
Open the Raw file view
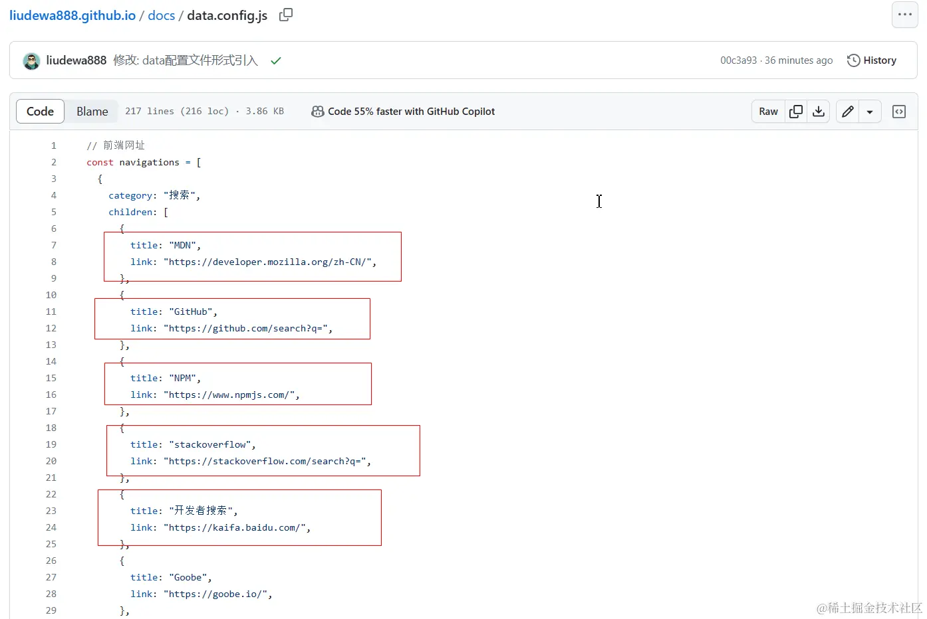pyautogui.click(x=768, y=112)
